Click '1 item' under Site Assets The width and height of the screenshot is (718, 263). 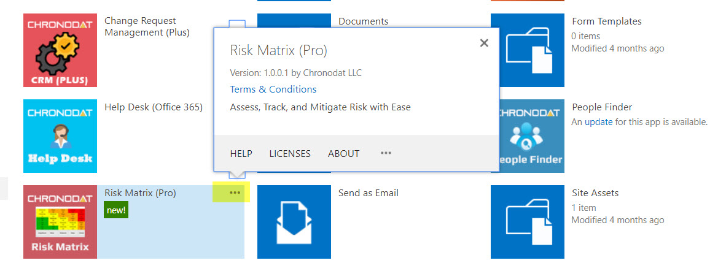coord(583,208)
